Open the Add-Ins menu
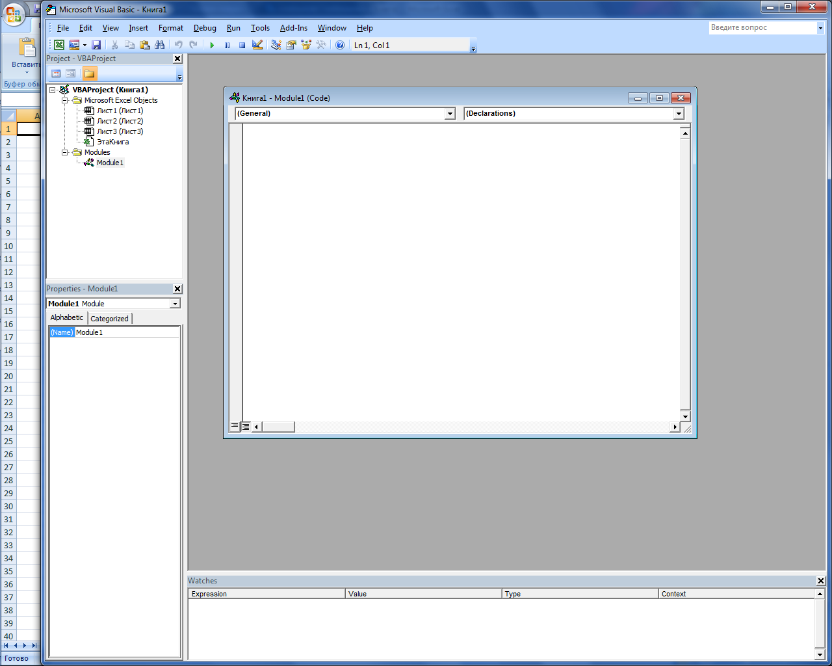This screenshot has height=666, width=832. coord(294,28)
